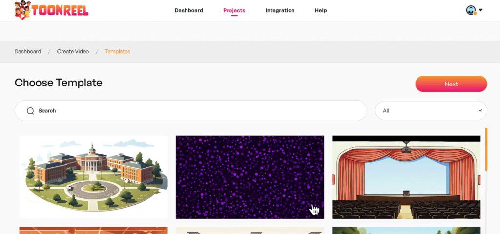
Task: Select the theater stage template
Action: 406,177
